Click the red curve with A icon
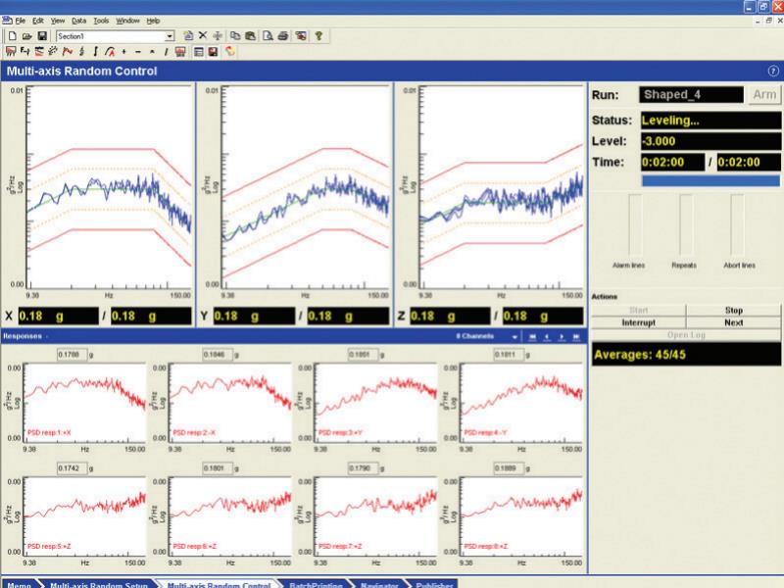 [110, 52]
